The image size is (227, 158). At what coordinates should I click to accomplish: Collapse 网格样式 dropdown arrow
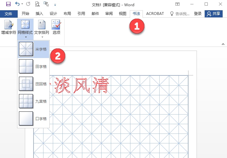(x=26, y=37)
